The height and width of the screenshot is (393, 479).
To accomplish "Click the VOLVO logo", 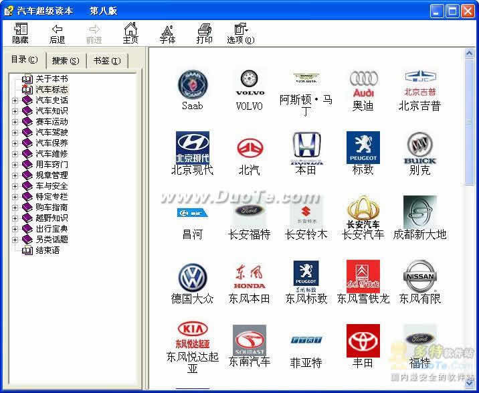I will pos(250,82).
